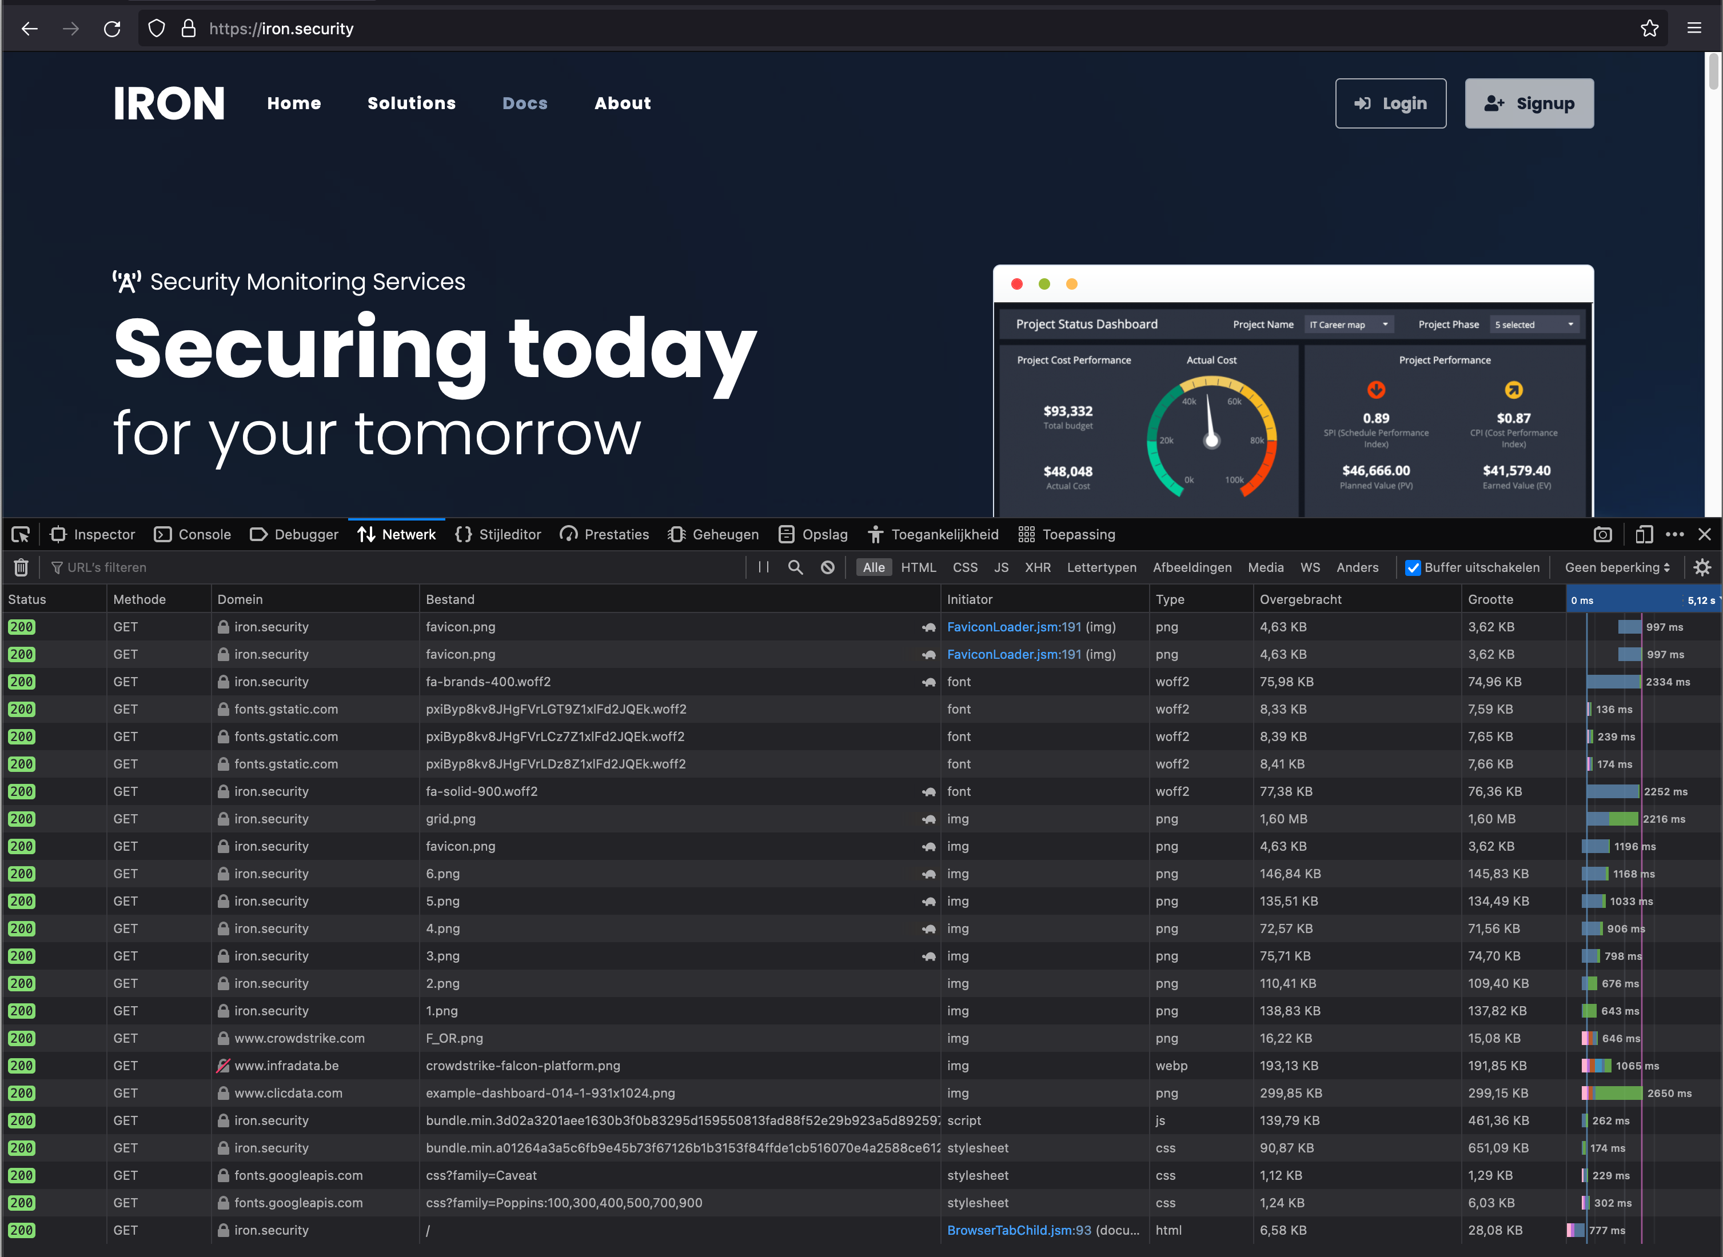Take a screenshot with the camera icon
Screen dimensions: 1723x1257
click(x=1603, y=534)
